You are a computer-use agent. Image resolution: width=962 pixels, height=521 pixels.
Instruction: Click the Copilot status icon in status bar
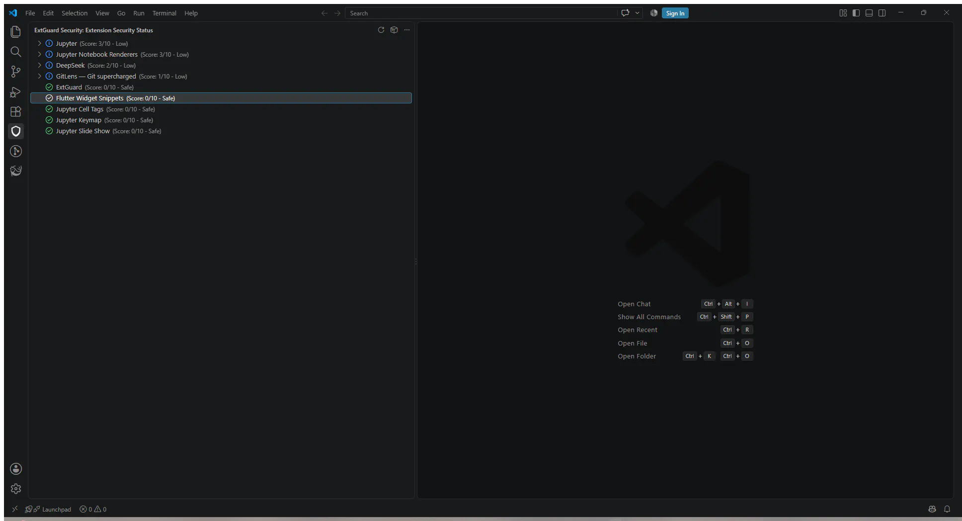tap(932, 509)
